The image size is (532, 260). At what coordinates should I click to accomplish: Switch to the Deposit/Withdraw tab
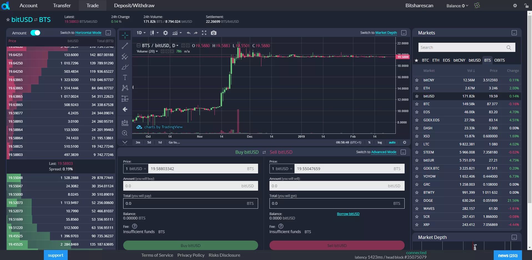(x=134, y=5)
